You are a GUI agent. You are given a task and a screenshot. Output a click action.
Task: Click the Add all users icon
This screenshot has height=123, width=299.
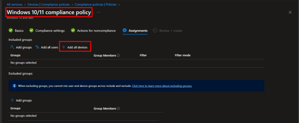(37, 47)
